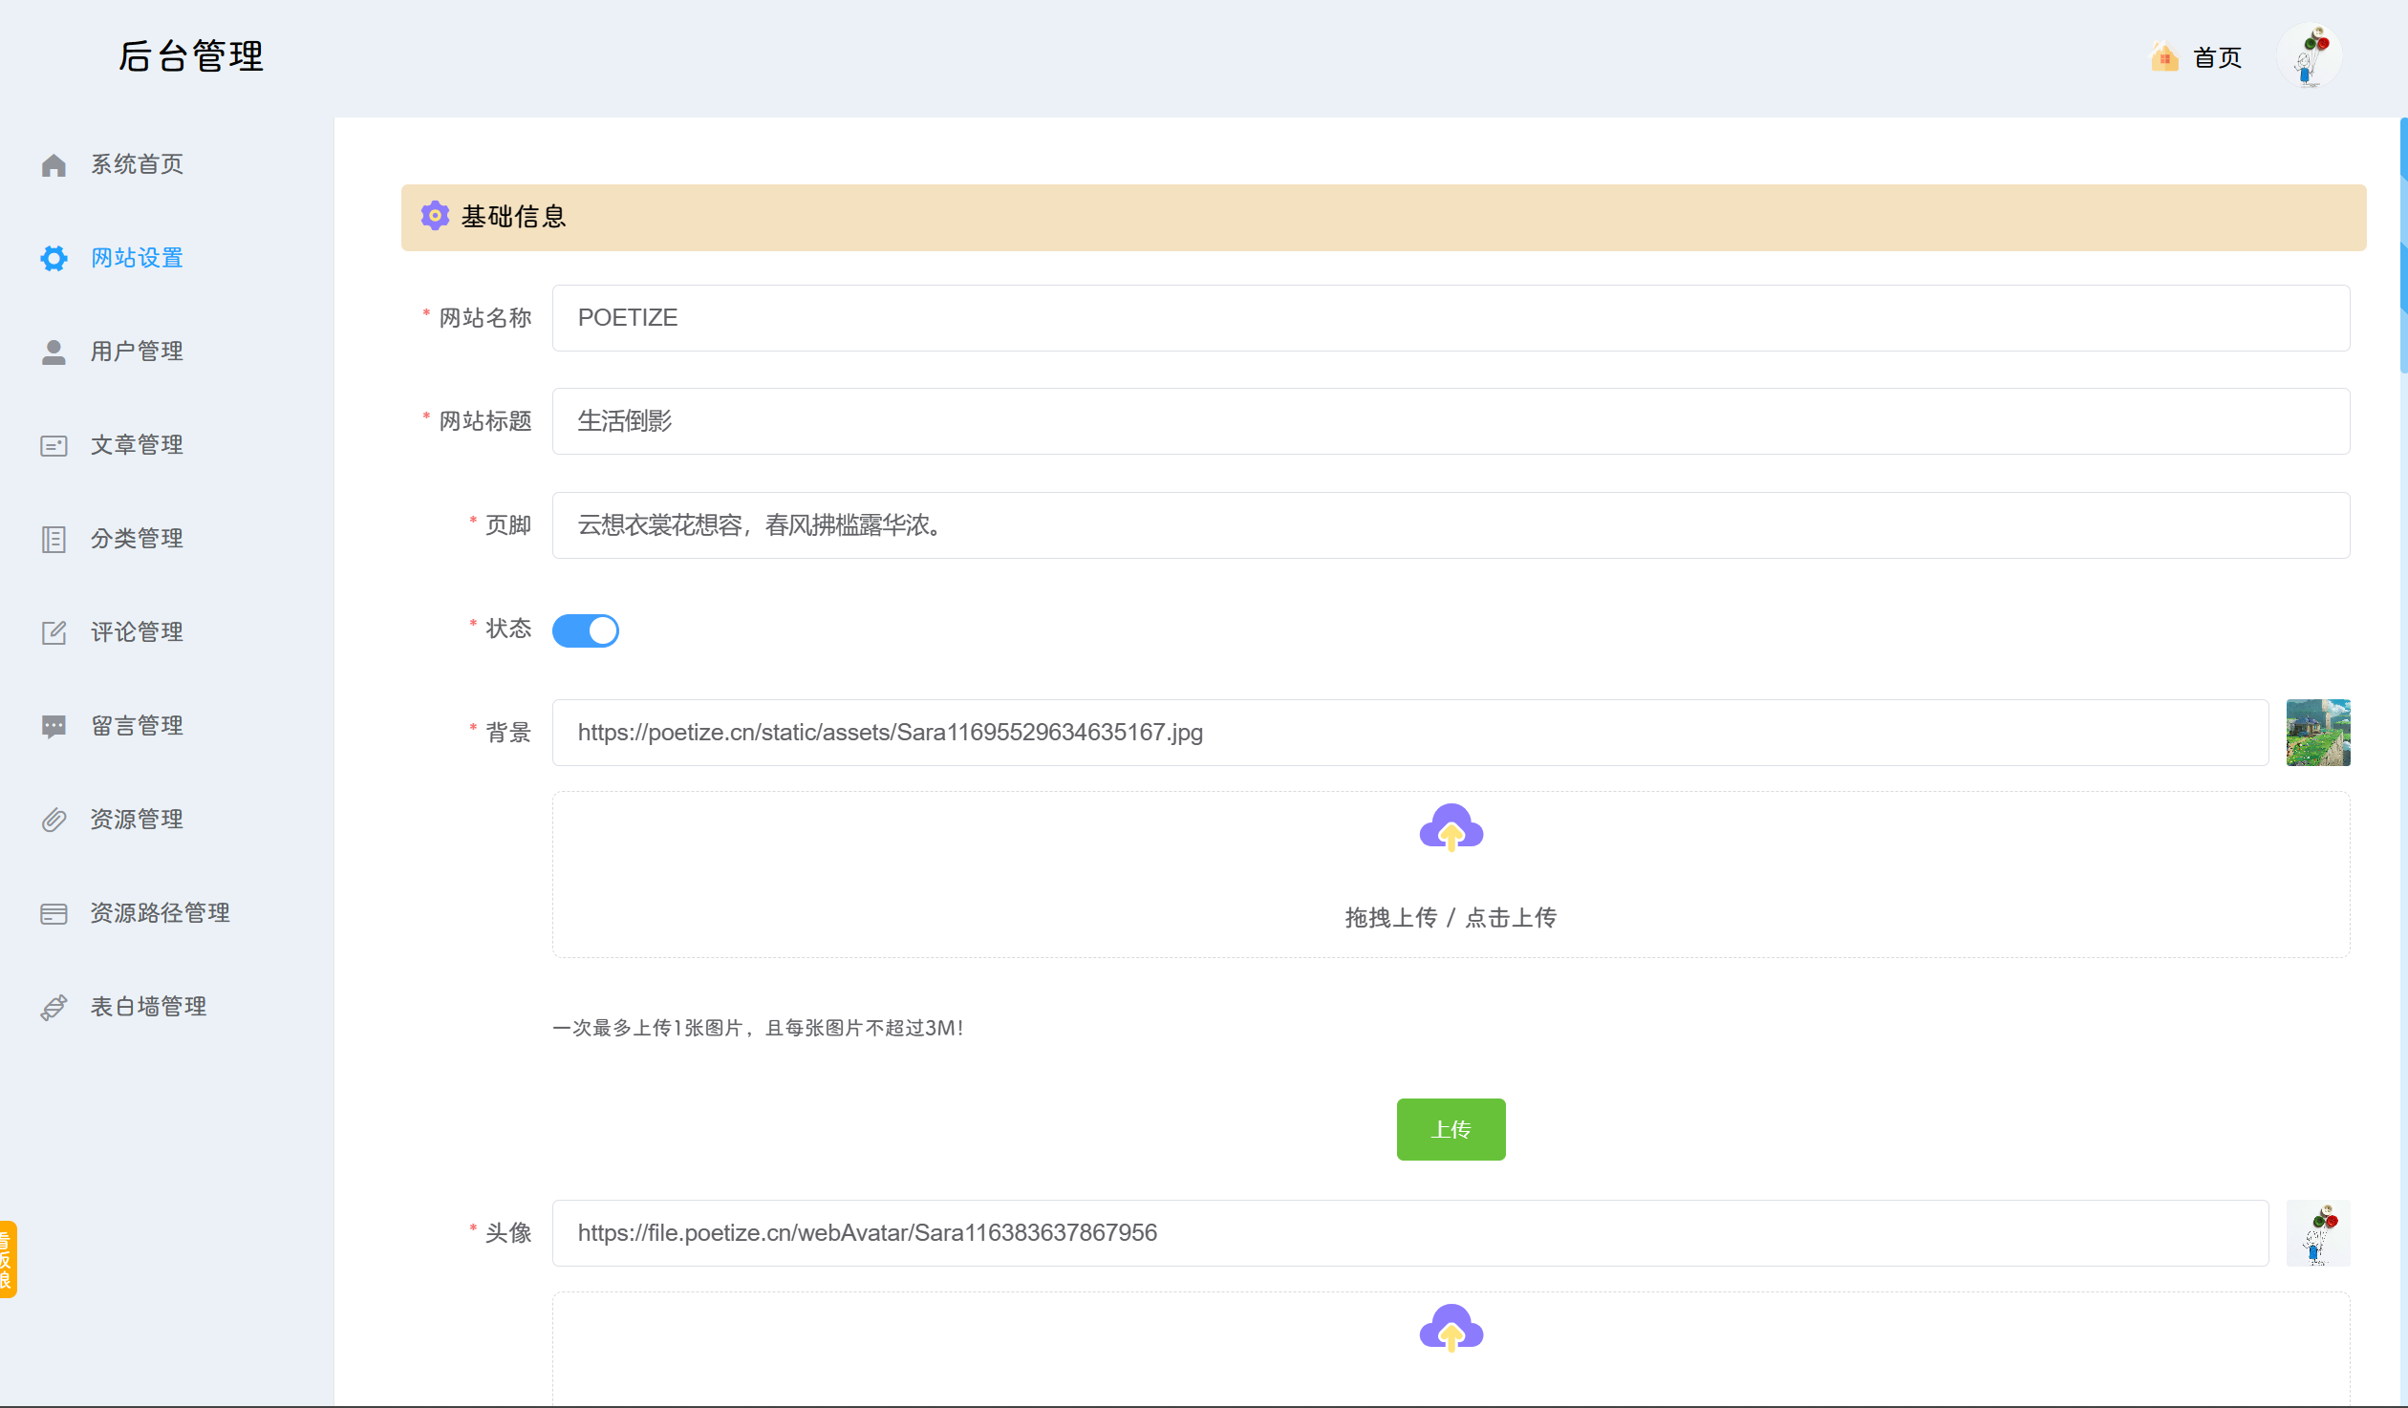
Task: Click the 评论管理 edit icon
Action: 54,631
